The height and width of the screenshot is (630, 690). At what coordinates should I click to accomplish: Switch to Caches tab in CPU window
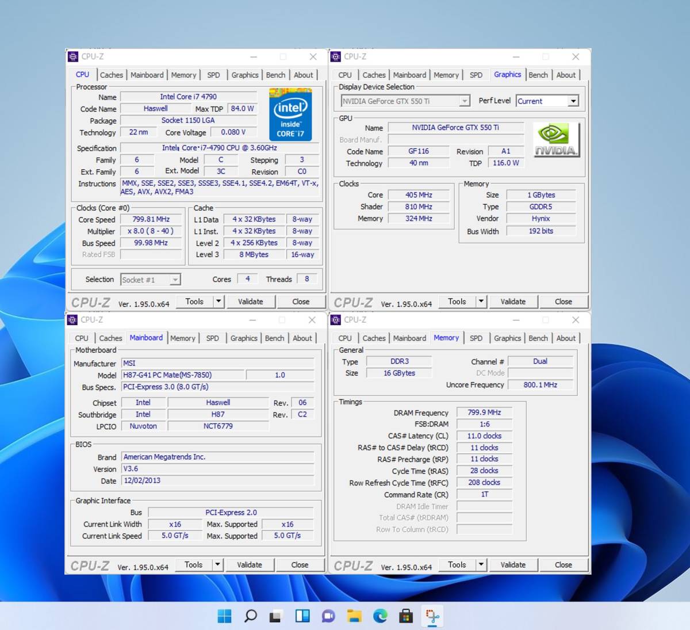pyautogui.click(x=112, y=75)
